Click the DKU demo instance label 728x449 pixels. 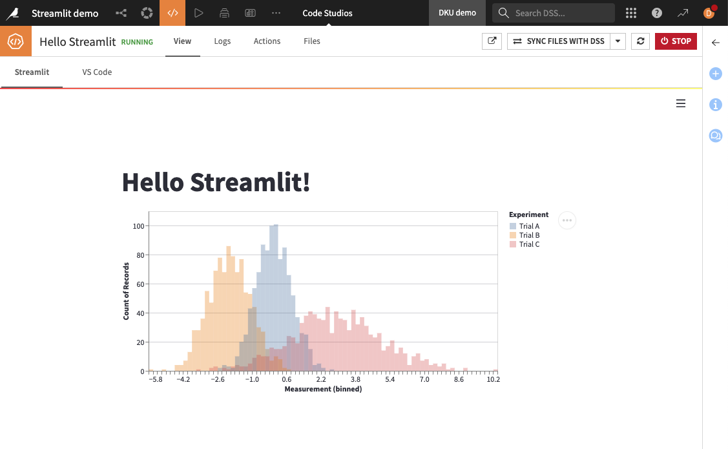click(457, 13)
